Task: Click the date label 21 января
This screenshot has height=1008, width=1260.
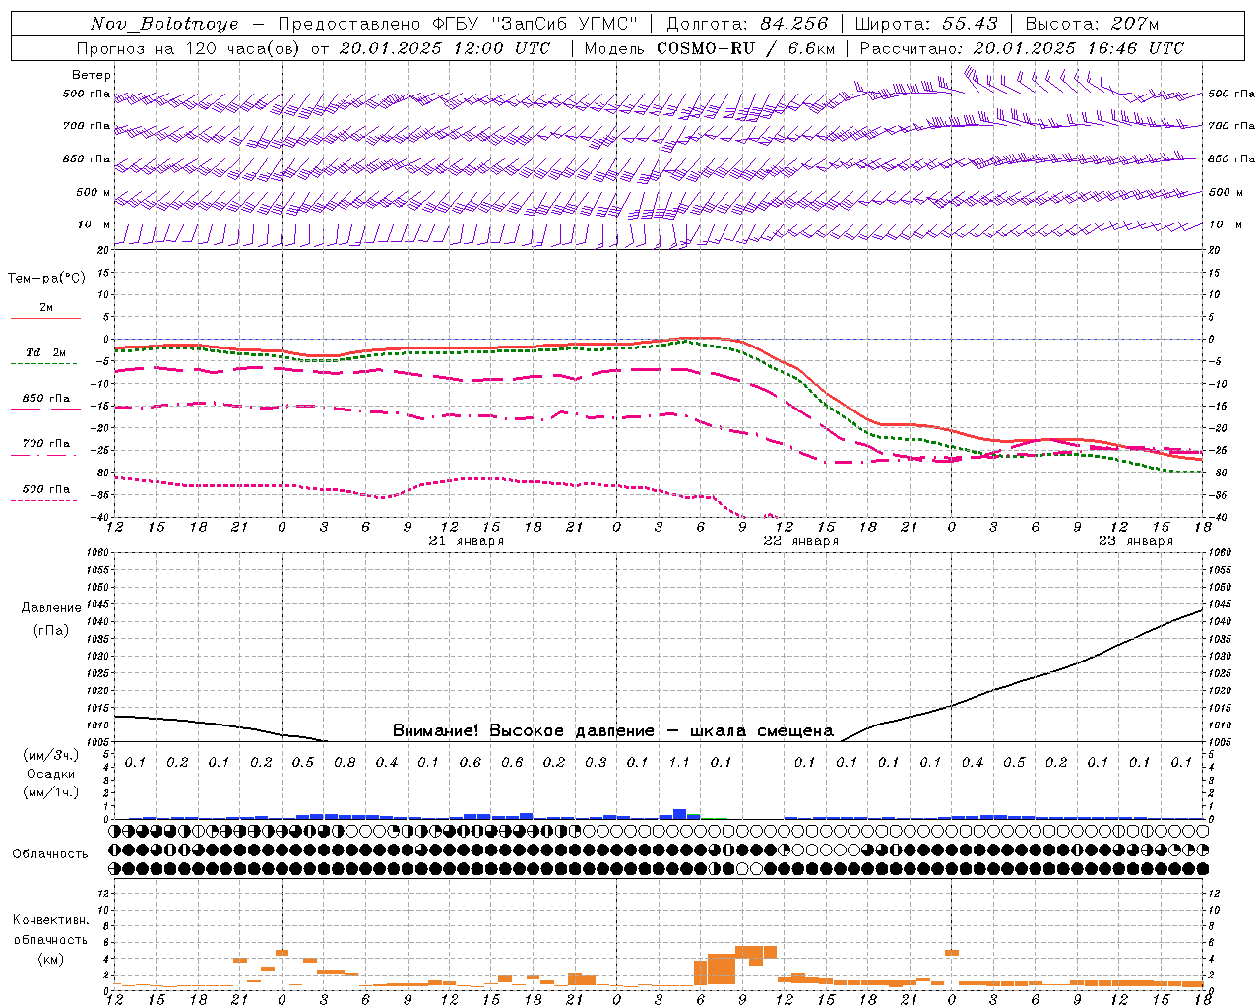Action: pos(467,541)
